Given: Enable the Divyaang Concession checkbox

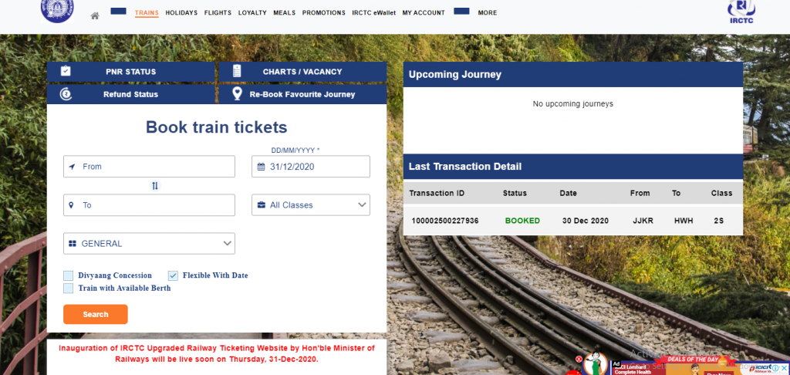Looking at the screenshot, I should 69,275.
